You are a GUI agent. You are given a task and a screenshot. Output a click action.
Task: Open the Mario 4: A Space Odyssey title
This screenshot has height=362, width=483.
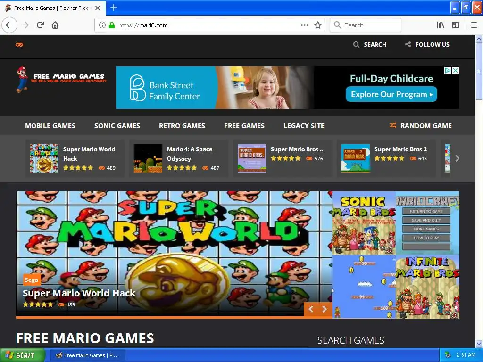[190, 154]
